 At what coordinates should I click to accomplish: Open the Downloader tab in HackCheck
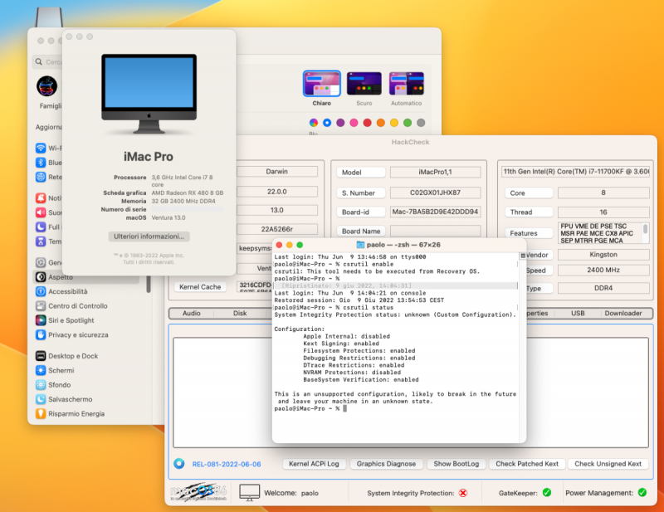622,314
